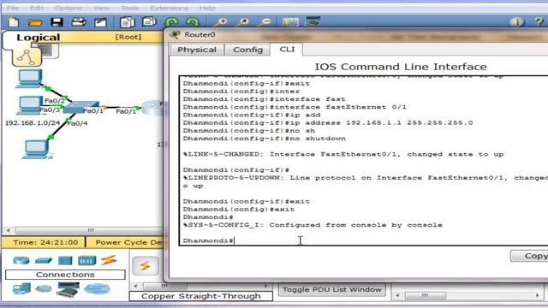Viewport: 548px width, 308px height.
Task: Click the Paste toolbar icon
Action: [x=149, y=22]
